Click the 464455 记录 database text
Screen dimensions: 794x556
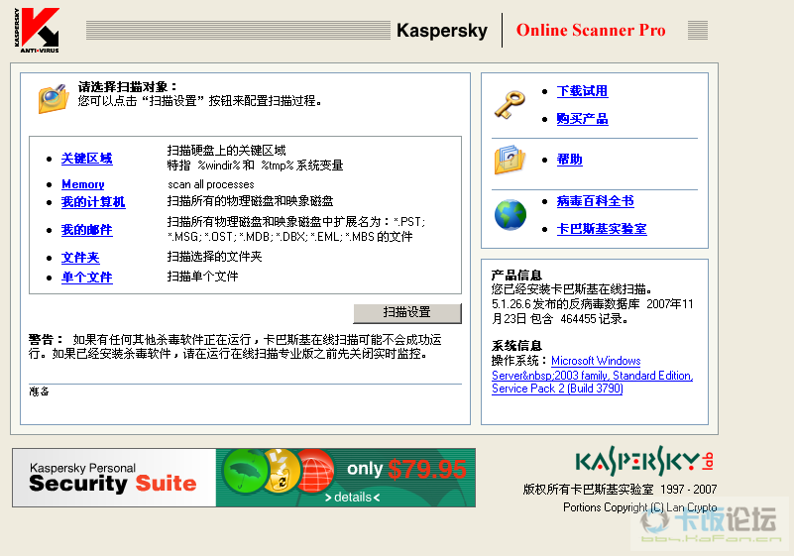pos(594,319)
